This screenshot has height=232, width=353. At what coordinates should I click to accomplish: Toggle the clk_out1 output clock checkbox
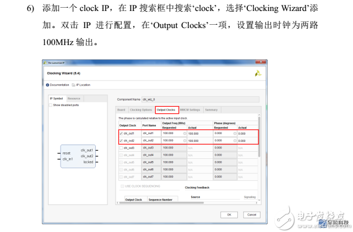tap(121, 134)
